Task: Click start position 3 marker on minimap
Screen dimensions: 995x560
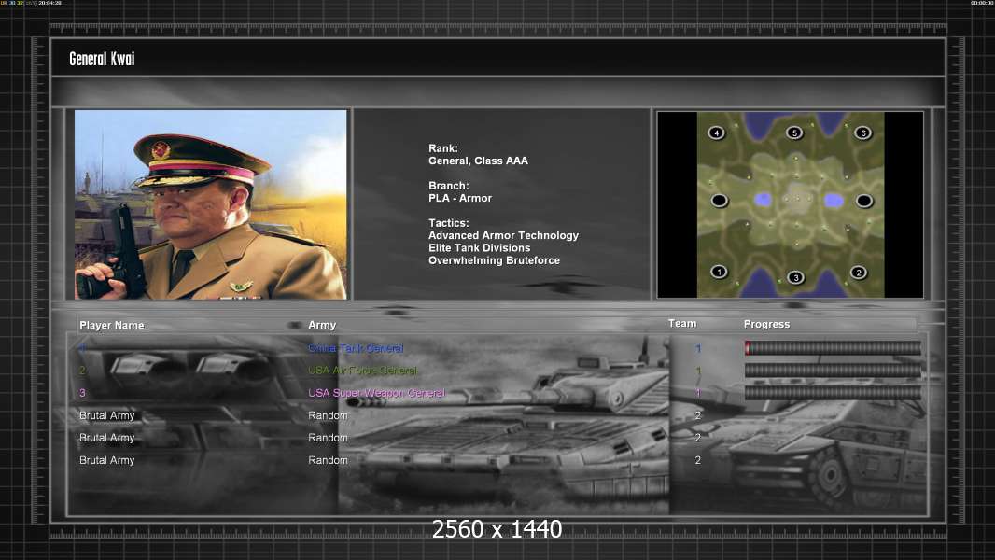Action: click(796, 277)
